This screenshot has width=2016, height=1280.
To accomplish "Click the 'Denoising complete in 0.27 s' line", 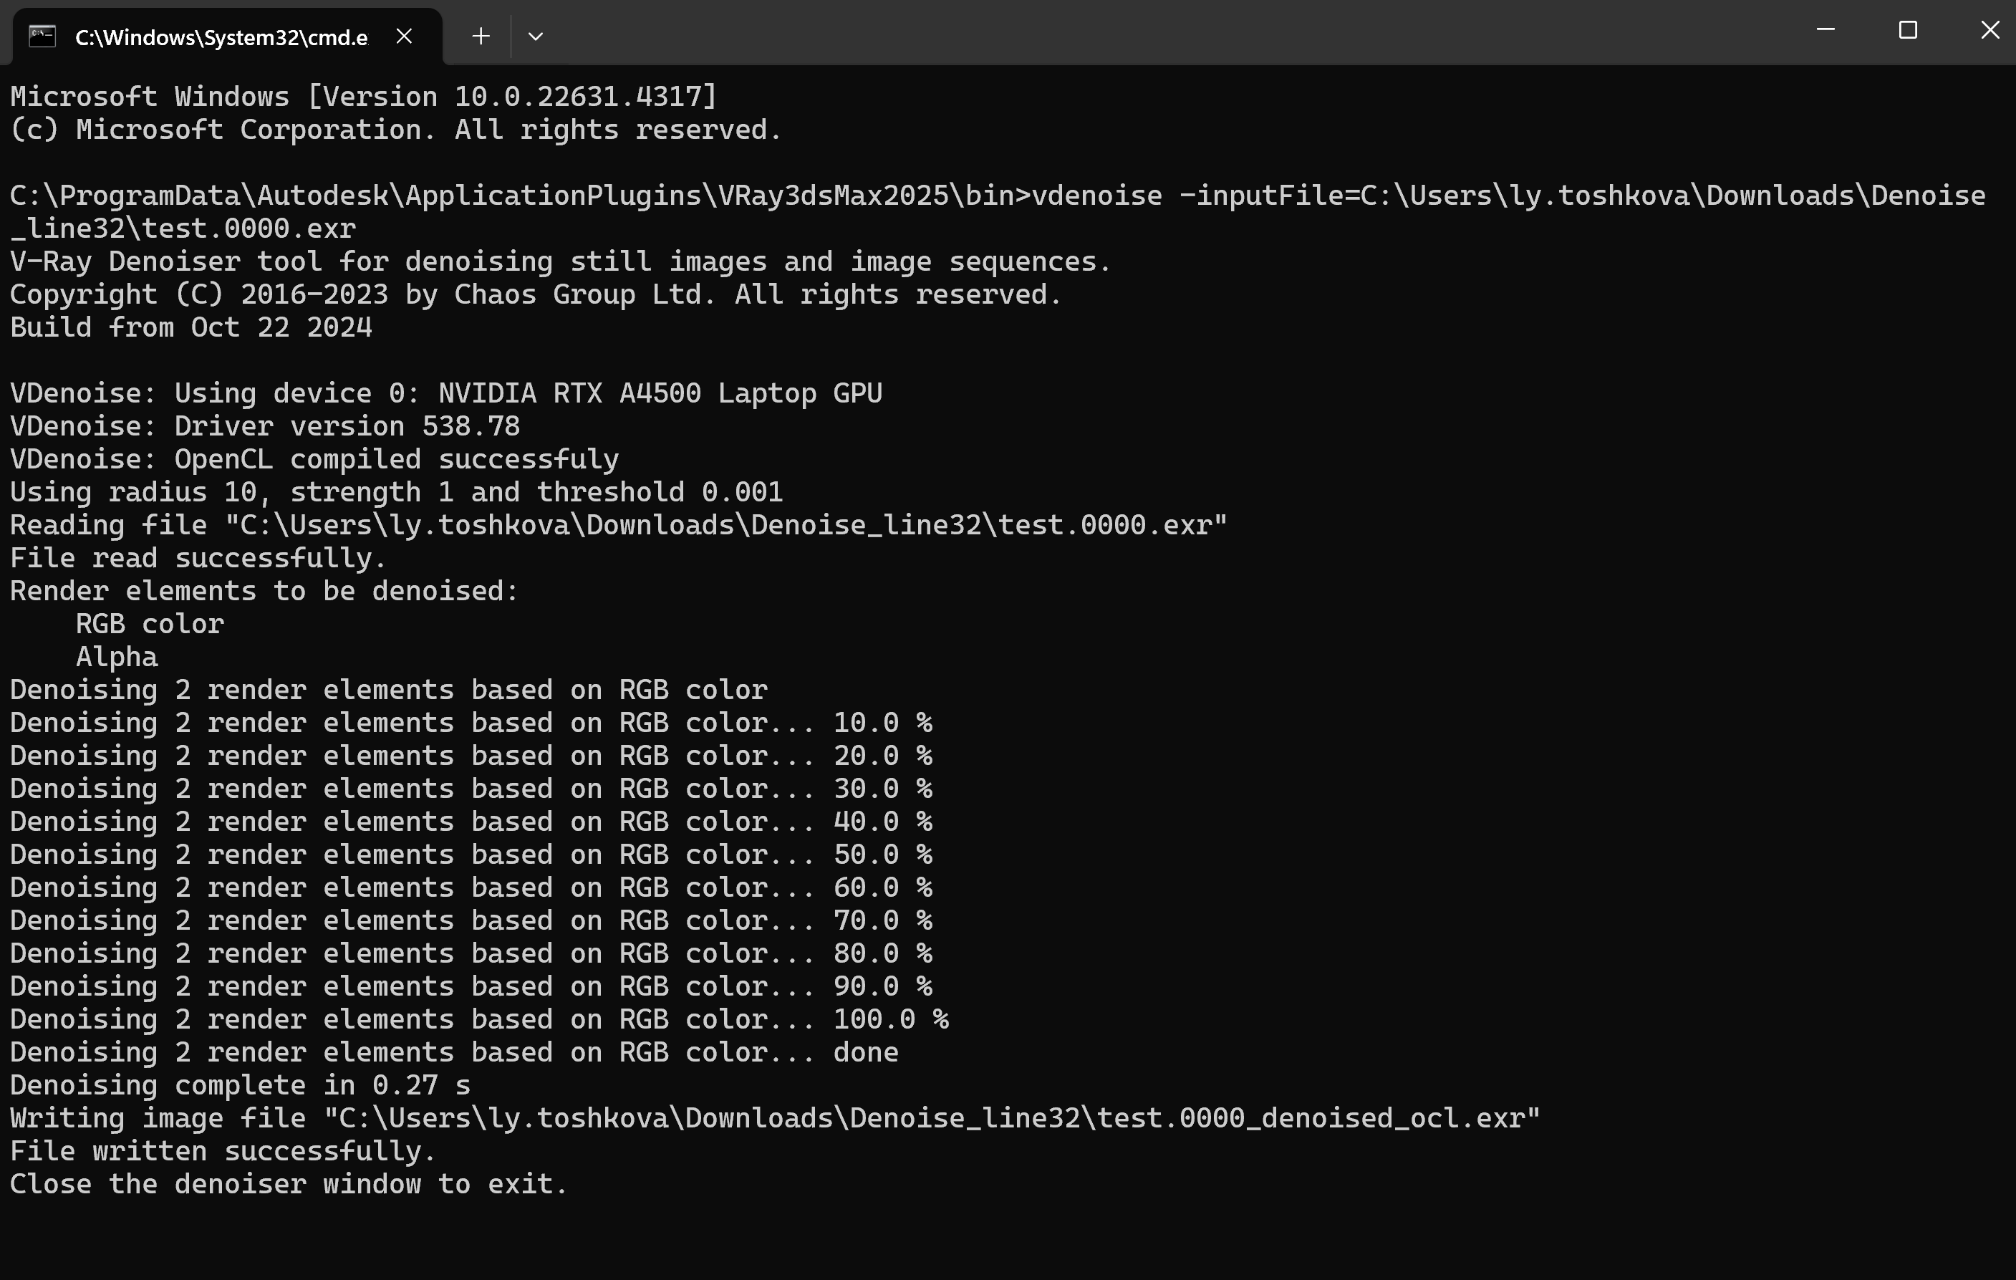I will pyautogui.click(x=241, y=1086).
